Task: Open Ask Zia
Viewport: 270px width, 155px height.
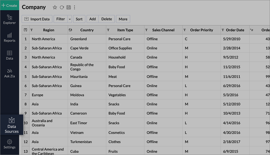Action: tap(9, 73)
